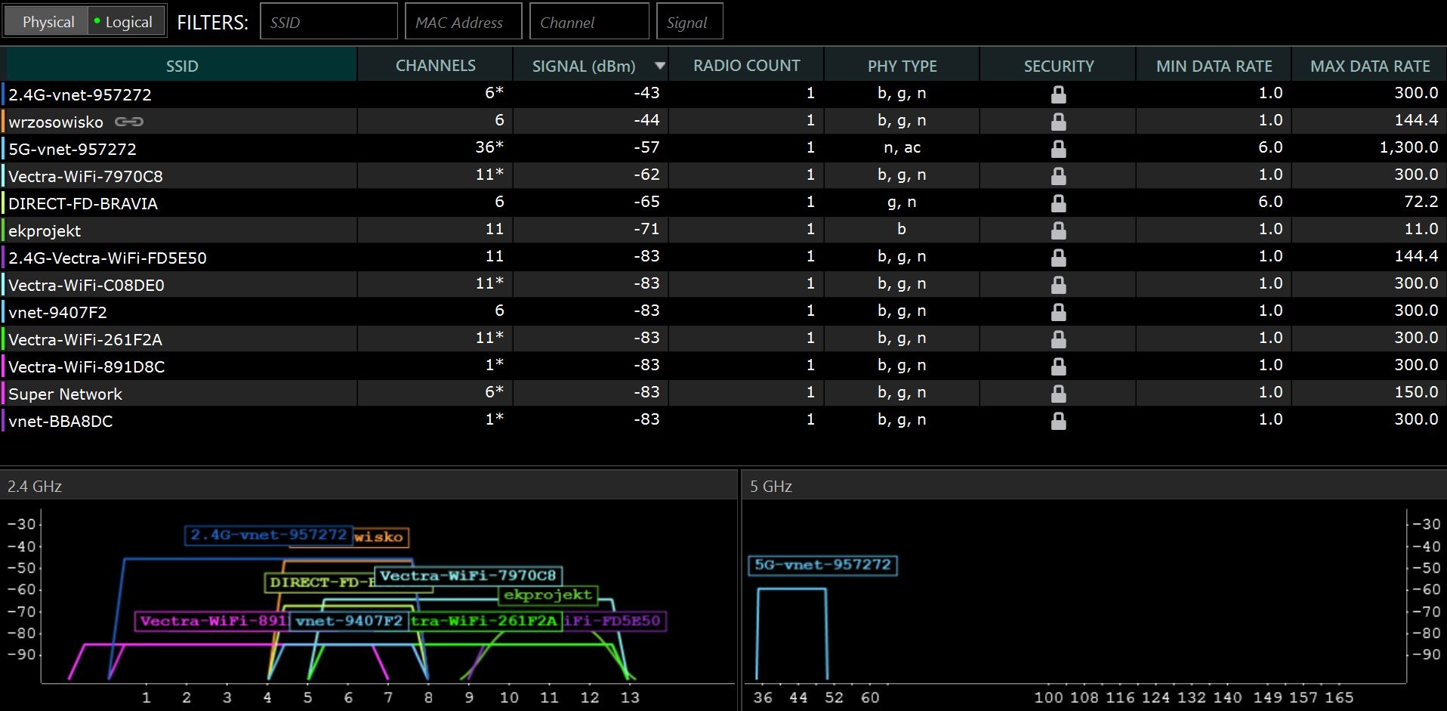1447x711 pixels.
Task: Select the Vectra-WiFi-7970C8 network
Action: [723, 175]
